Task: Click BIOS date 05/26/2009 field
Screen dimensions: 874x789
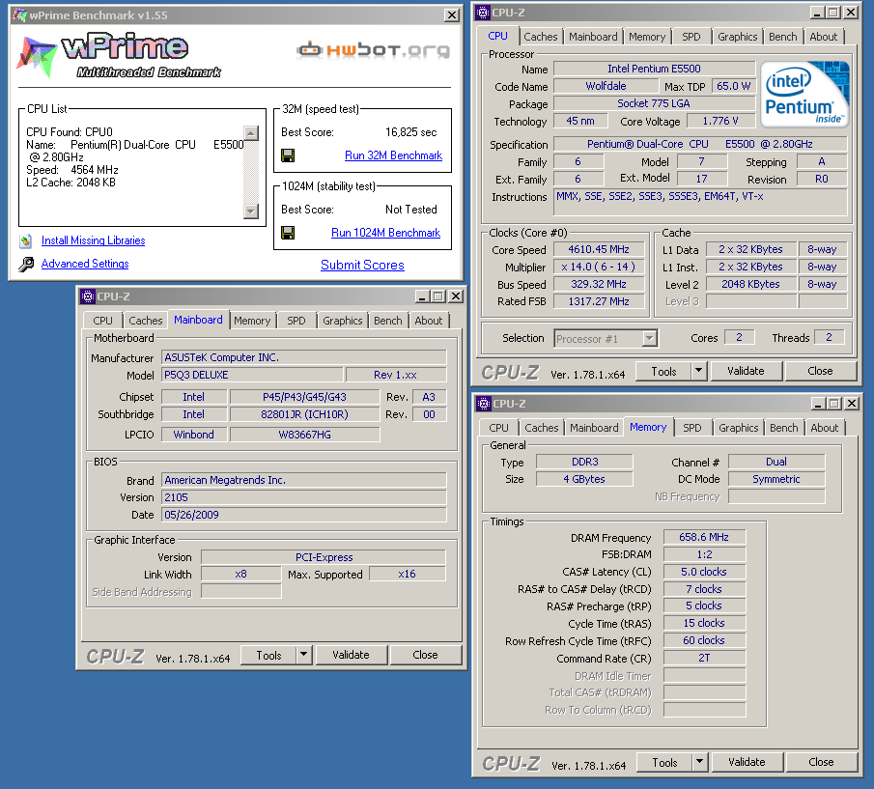Action: [x=304, y=515]
